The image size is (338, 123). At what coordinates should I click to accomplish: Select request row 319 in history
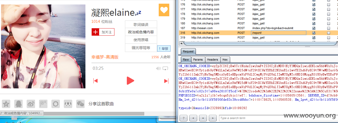coord(258,38)
